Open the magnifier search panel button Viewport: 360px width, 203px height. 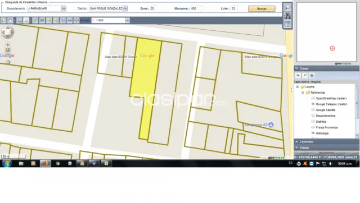287,7
